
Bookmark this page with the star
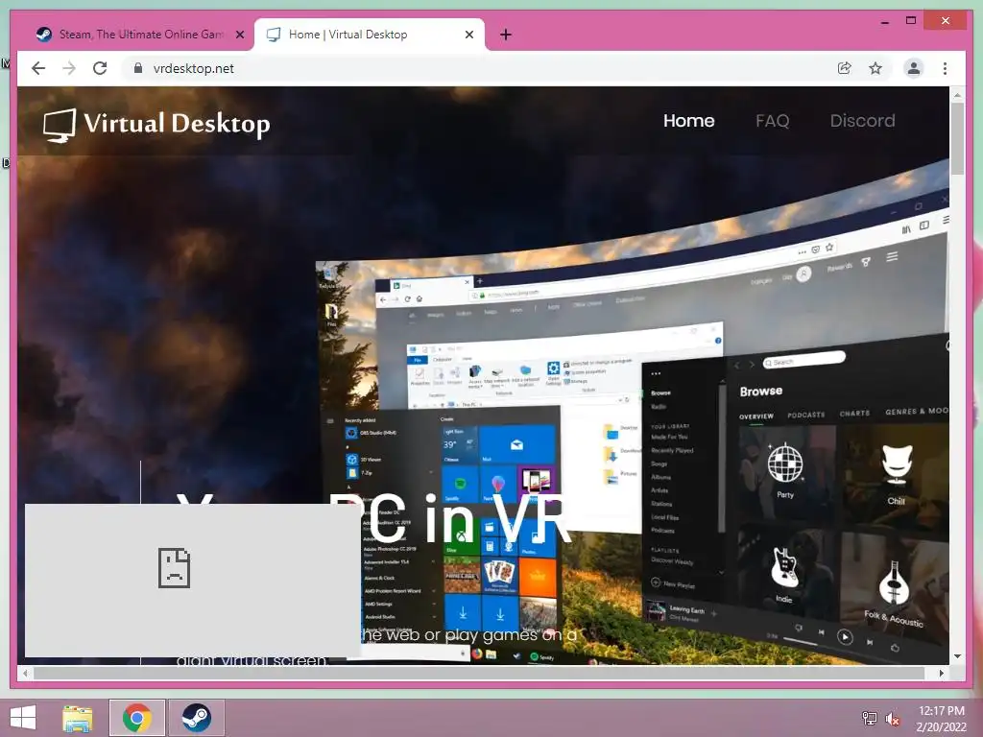click(x=875, y=68)
